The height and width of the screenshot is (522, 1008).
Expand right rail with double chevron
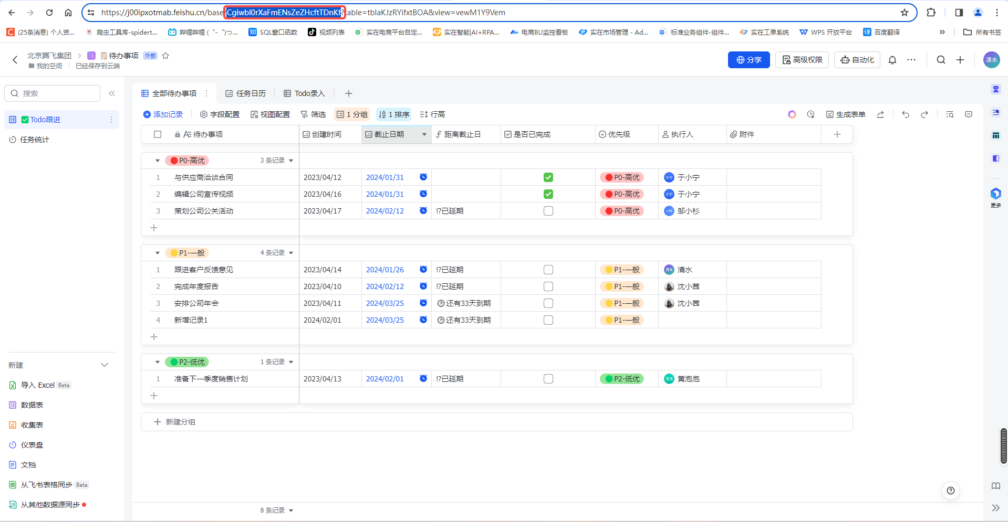[996, 508]
